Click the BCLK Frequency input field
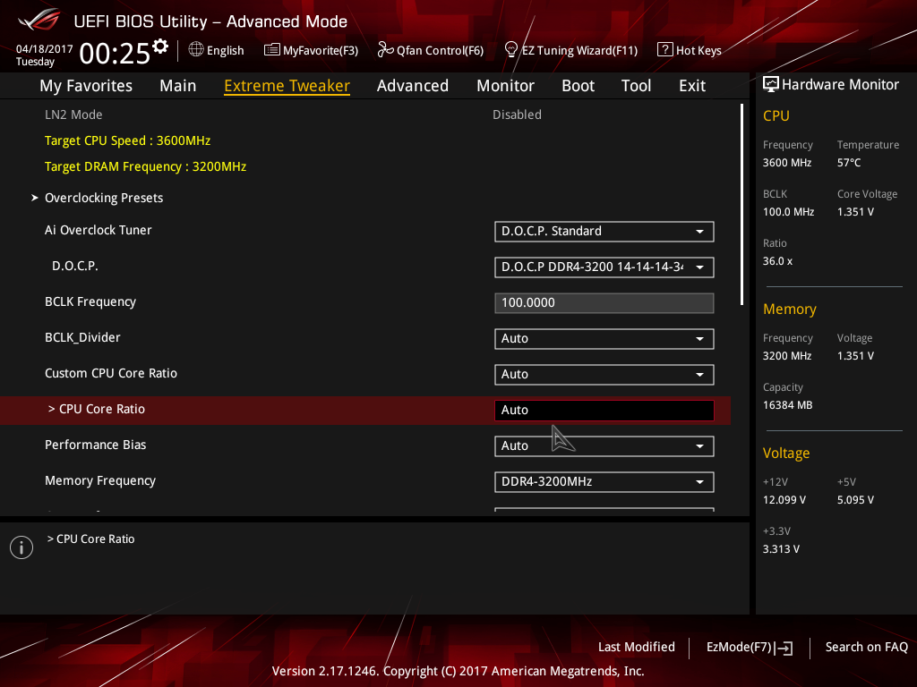Image resolution: width=917 pixels, height=687 pixels. pos(604,303)
